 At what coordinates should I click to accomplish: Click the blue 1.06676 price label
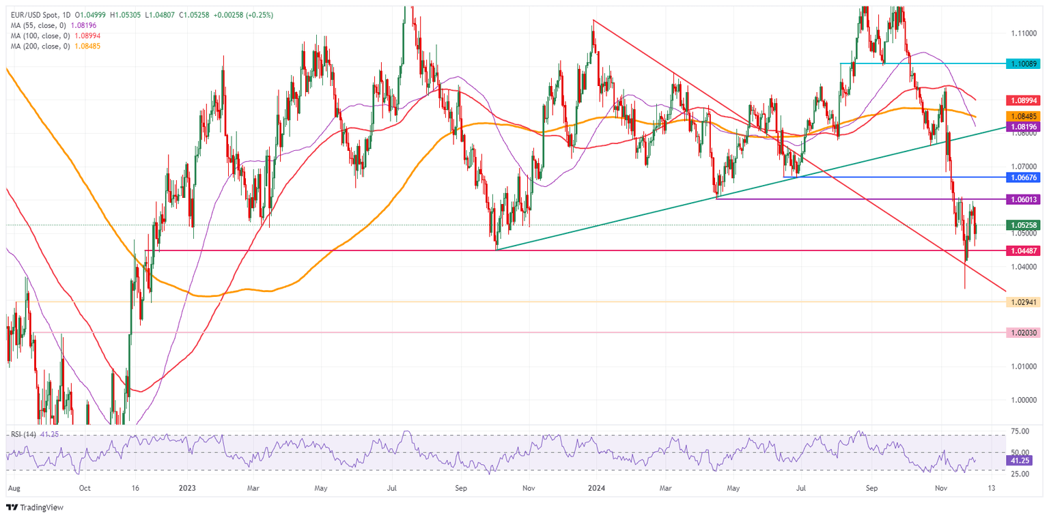click(x=1024, y=178)
